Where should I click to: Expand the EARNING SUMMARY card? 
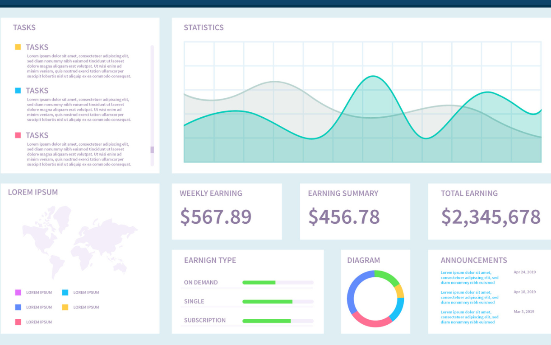[x=355, y=211]
